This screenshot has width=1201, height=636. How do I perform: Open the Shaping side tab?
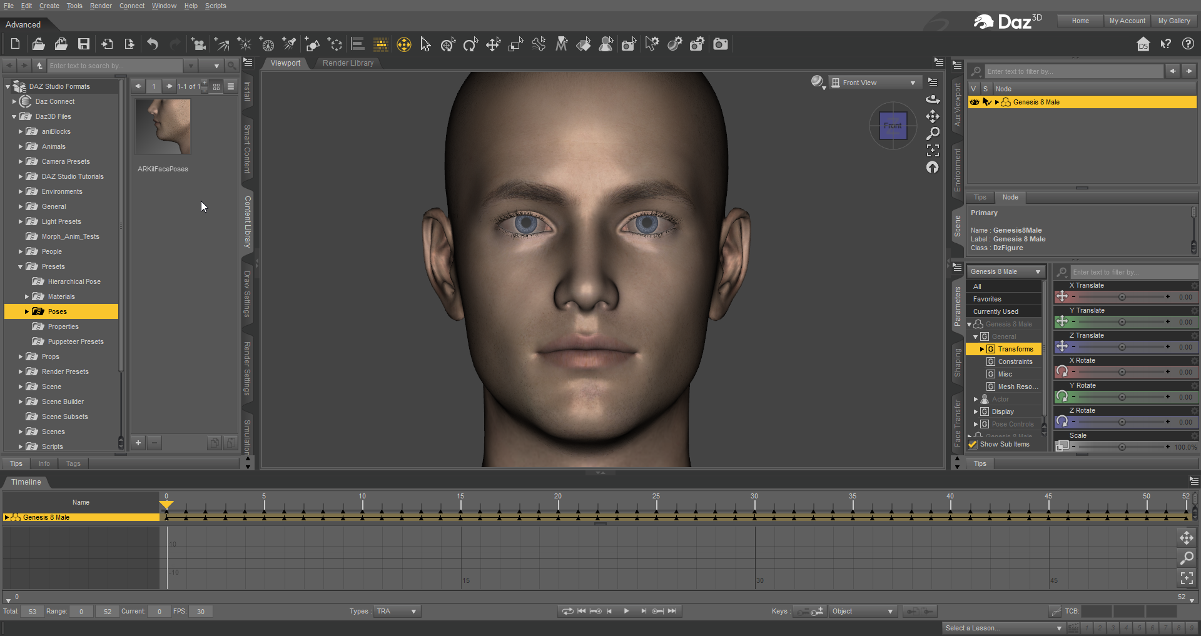coord(957,363)
